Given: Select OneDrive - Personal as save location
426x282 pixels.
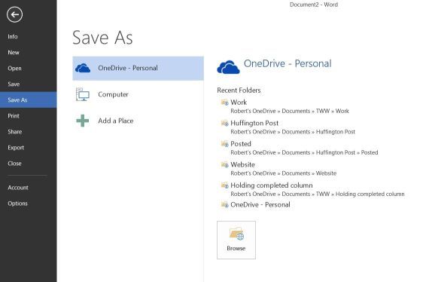Looking at the screenshot, I should pyautogui.click(x=138, y=69).
